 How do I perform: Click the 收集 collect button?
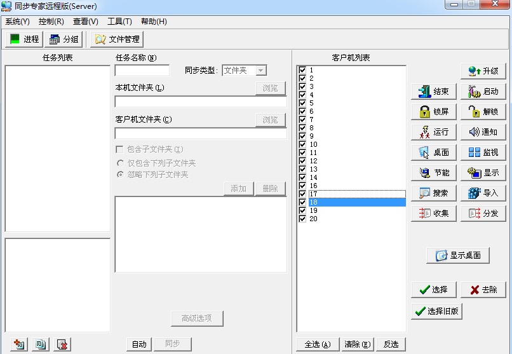pyautogui.click(x=434, y=214)
